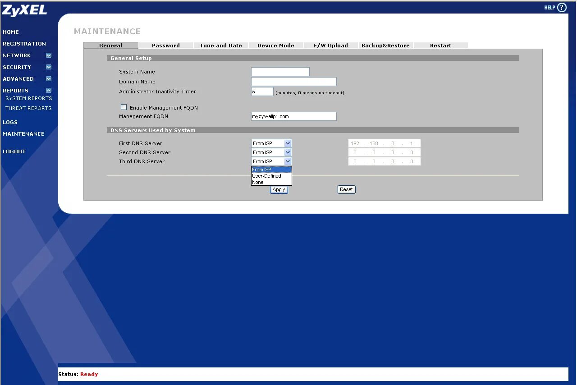Viewport: 577px width, 385px height.
Task: Click the System Name input field
Action: 280,72
